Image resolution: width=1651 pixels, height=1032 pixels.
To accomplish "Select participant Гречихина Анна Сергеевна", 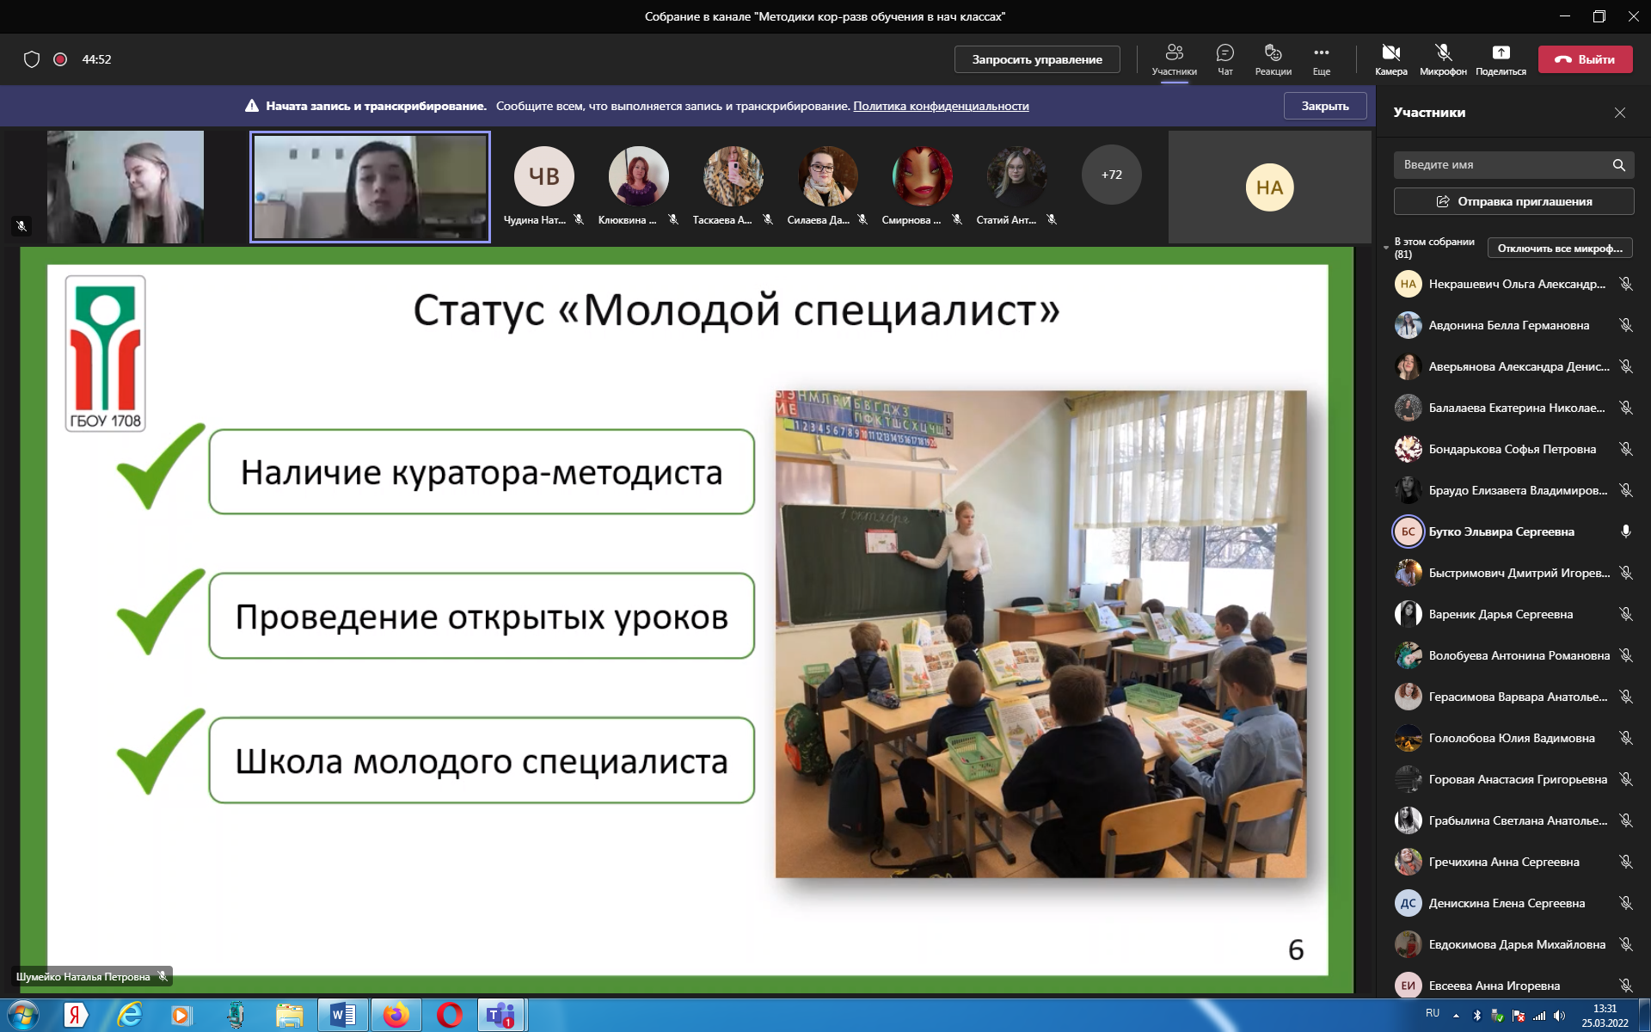I will point(1503,862).
